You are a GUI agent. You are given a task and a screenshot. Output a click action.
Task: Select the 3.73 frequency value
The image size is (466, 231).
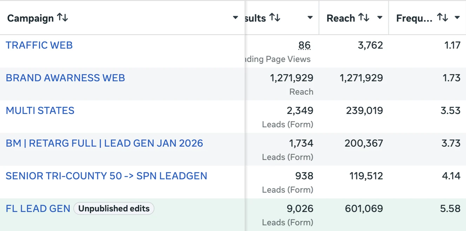tap(451, 143)
